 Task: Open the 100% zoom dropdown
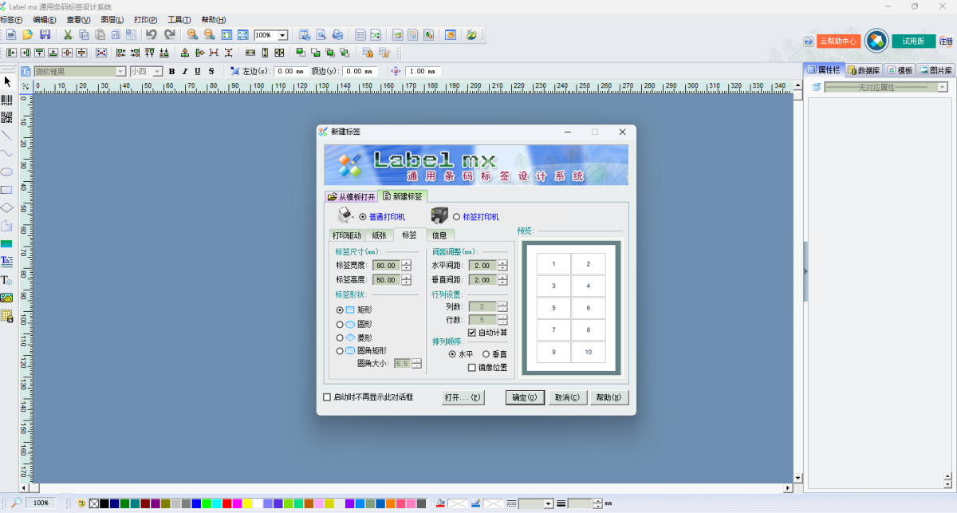click(282, 36)
